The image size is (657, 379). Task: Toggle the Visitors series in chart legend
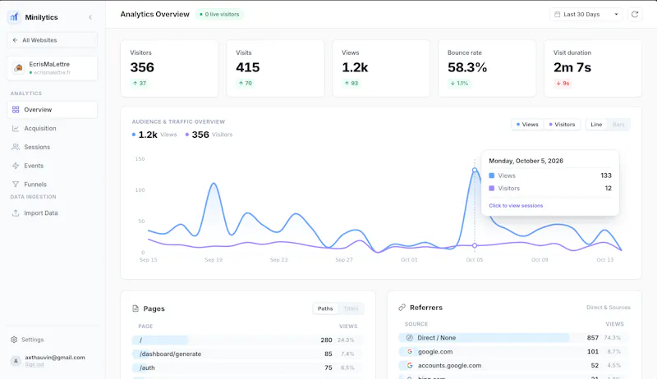pyautogui.click(x=563, y=125)
